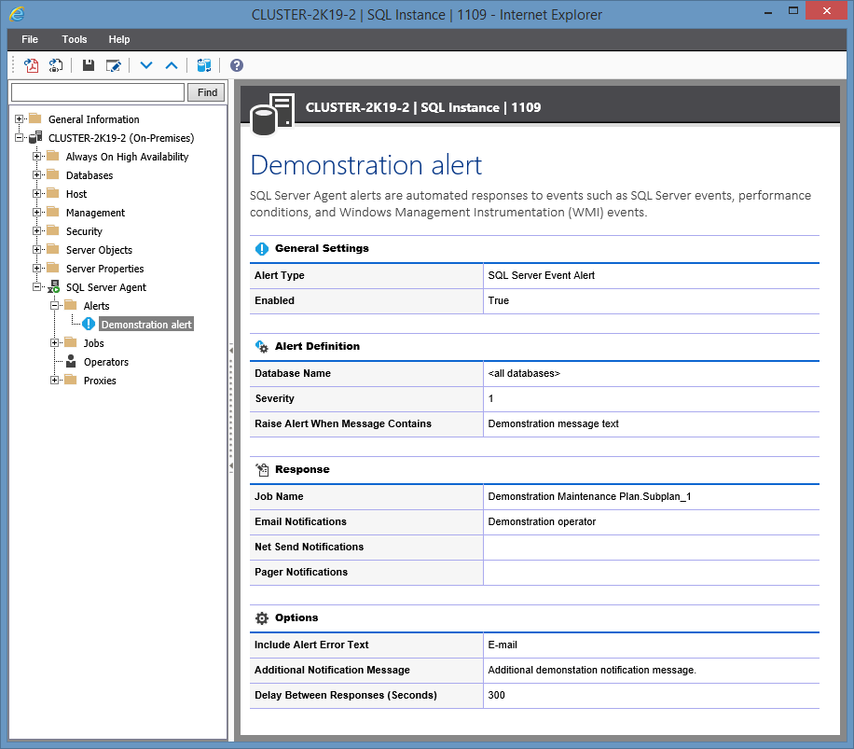This screenshot has height=749, width=854.
Task: Expand the Jobs folder
Action: pos(55,343)
